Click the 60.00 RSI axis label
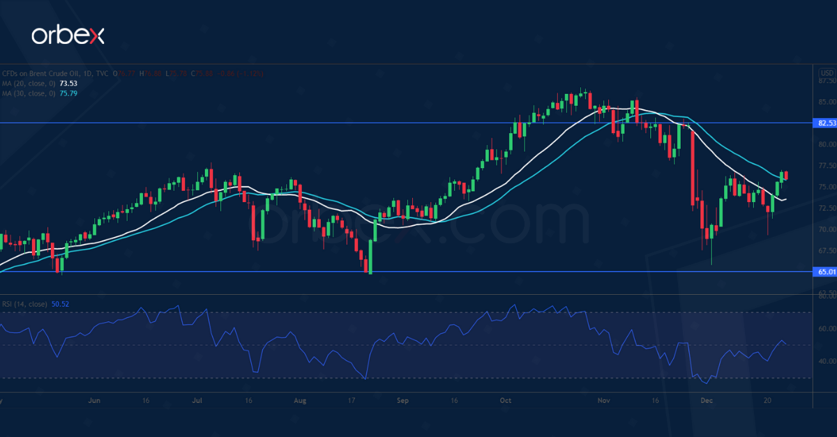The height and width of the screenshot is (437, 837). pos(827,329)
